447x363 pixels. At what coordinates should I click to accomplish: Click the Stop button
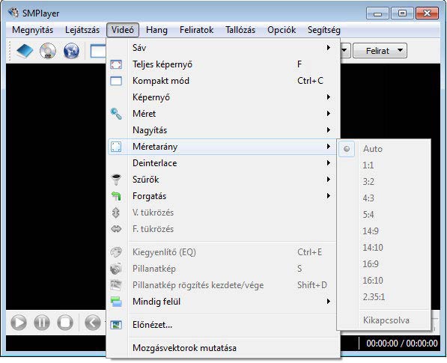pyautogui.click(x=65, y=323)
